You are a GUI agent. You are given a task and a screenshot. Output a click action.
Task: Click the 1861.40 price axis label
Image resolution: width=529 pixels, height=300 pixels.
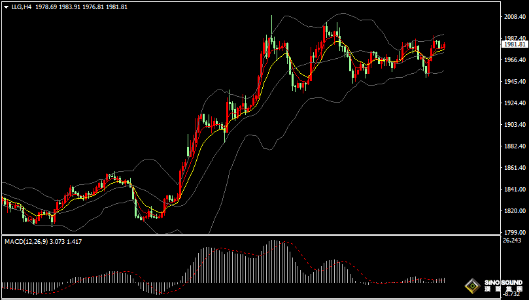[514, 169]
